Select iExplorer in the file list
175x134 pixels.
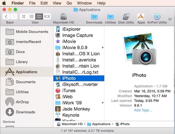pos(79,29)
